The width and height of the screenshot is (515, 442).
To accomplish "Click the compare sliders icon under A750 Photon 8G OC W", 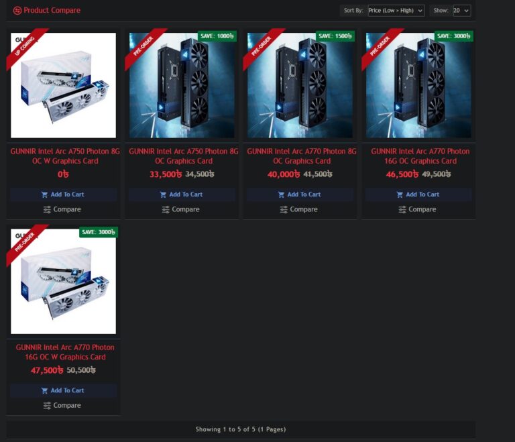I will (47, 209).
